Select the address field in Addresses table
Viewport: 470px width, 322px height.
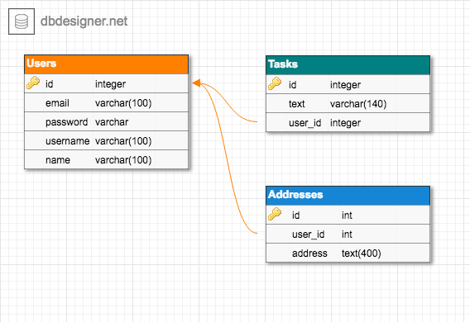coord(309,253)
